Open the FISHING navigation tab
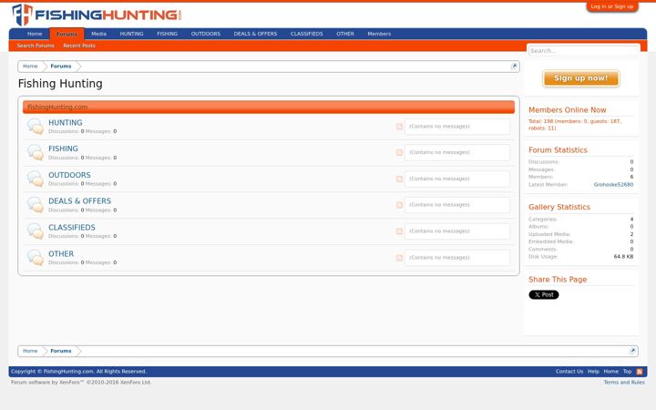 [168, 34]
